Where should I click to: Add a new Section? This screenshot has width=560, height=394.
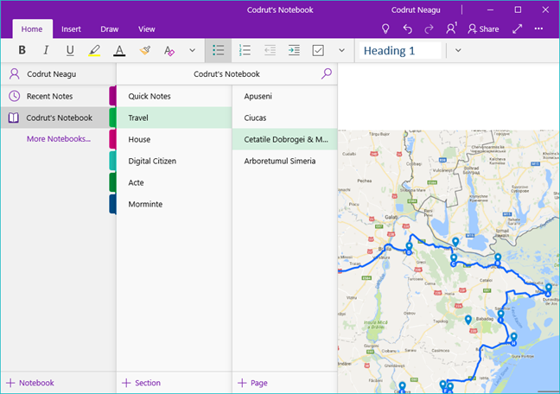(141, 383)
